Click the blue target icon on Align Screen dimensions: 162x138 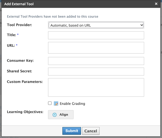(x=55, y=115)
